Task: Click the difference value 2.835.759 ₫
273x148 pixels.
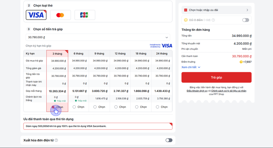Action: point(143,98)
